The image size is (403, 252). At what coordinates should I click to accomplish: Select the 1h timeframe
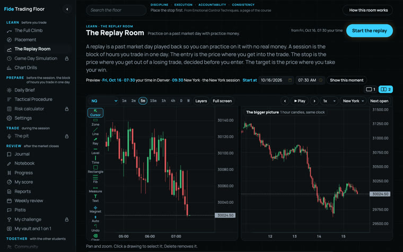[163, 101]
